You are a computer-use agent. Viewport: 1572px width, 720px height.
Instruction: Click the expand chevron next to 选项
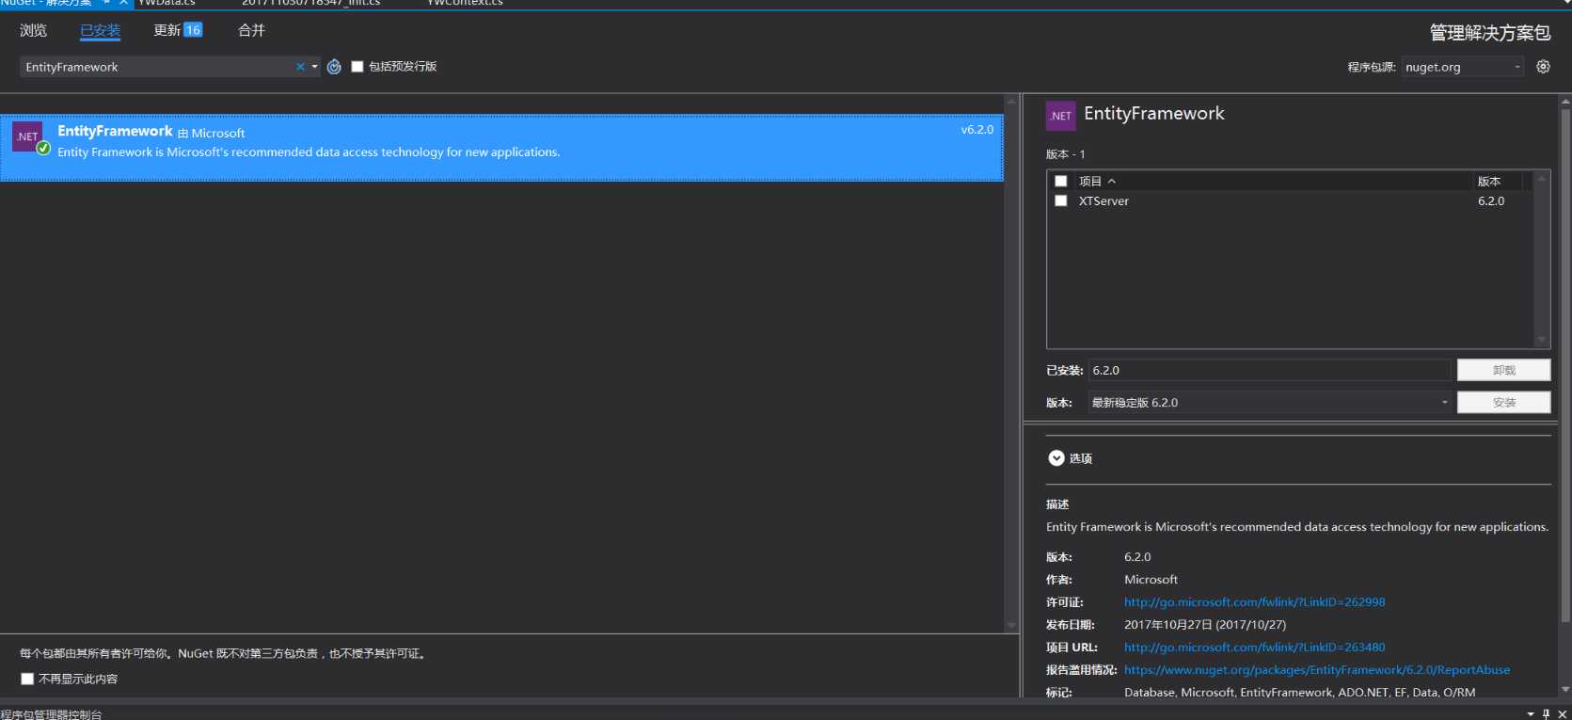pyautogui.click(x=1056, y=458)
